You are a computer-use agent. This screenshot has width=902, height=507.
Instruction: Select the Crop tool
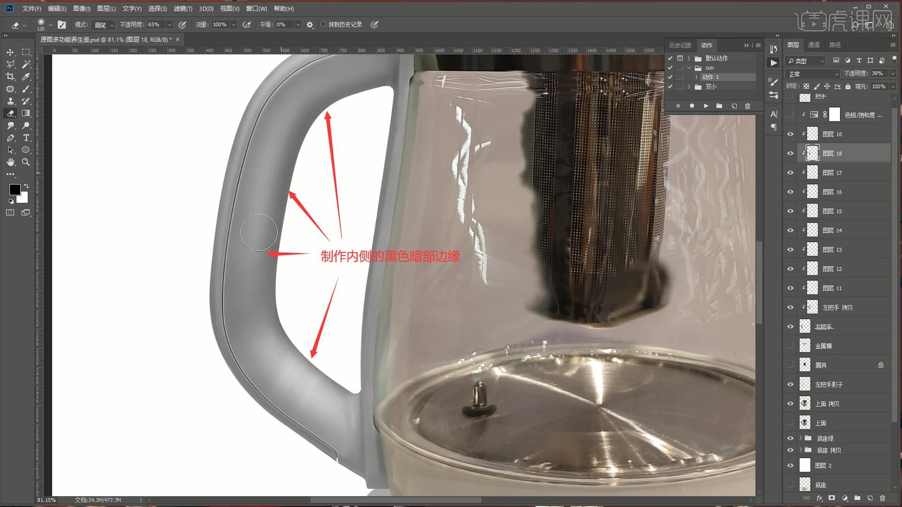point(10,77)
